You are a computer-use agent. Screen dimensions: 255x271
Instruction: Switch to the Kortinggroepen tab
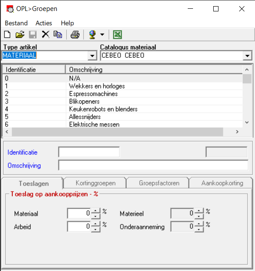click(x=95, y=183)
